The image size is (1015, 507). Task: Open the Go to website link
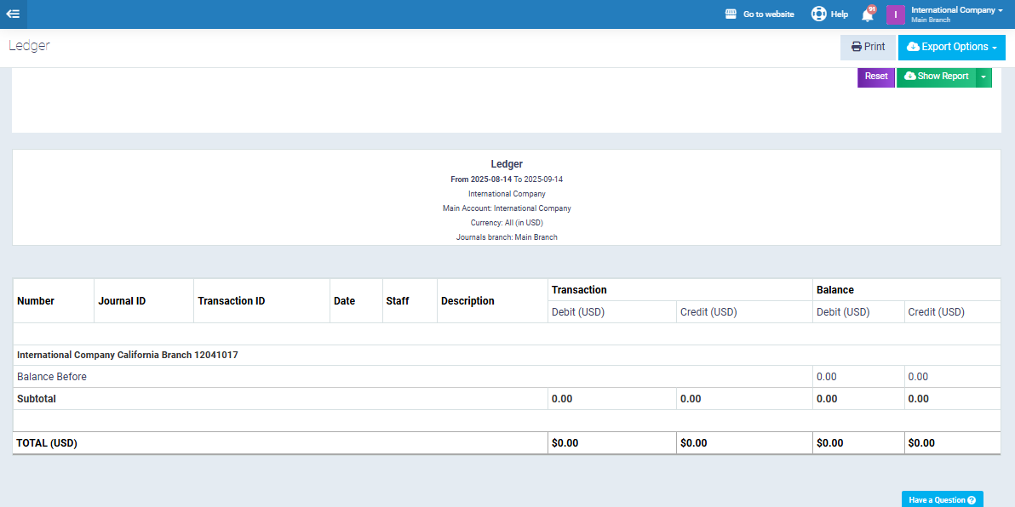point(768,14)
